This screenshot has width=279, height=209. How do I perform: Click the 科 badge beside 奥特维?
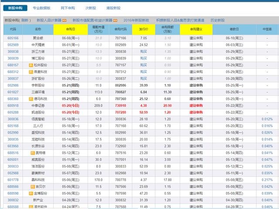32,153
